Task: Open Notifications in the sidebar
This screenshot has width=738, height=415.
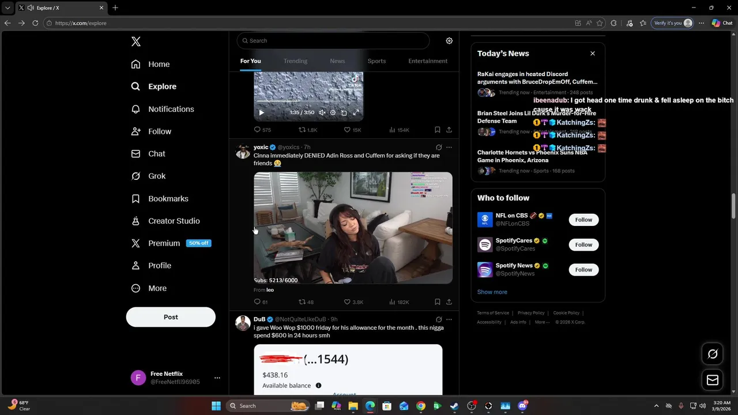Action: 163,109
